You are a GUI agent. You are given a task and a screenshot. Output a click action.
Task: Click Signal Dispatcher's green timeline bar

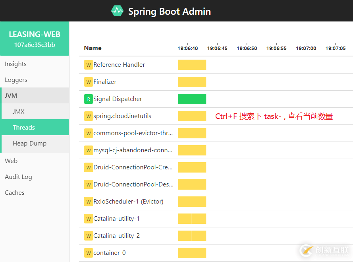click(192, 99)
